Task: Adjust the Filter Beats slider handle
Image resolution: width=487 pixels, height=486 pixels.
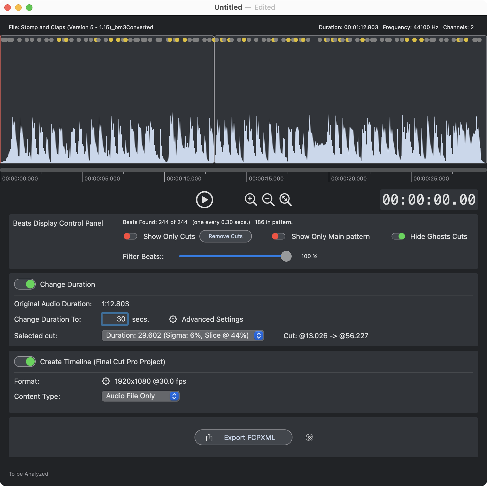Action: click(x=286, y=256)
